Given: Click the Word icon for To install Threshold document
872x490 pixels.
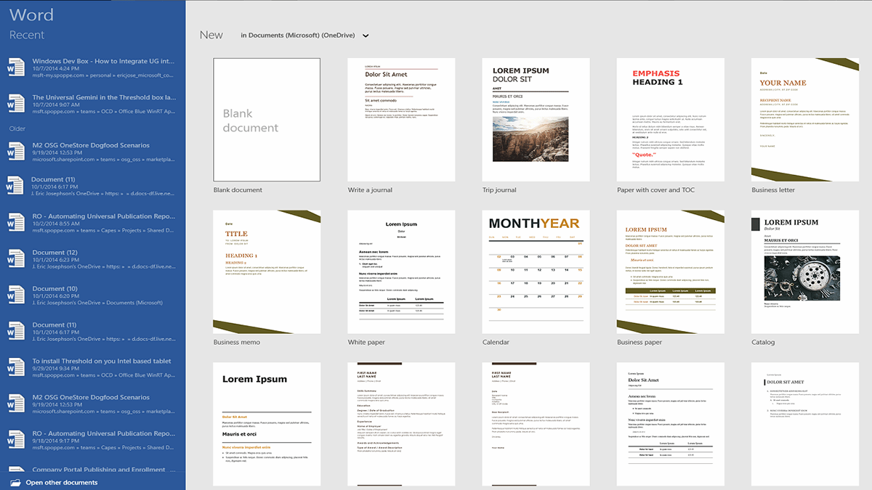Looking at the screenshot, I should pyautogui.click(x=15, y=368).
